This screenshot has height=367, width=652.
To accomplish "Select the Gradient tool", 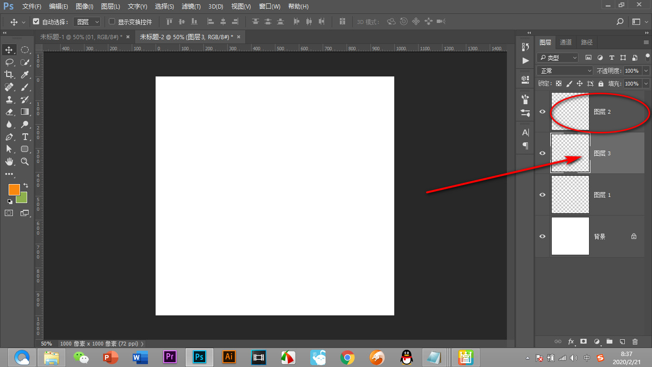I will pos(25,112).
